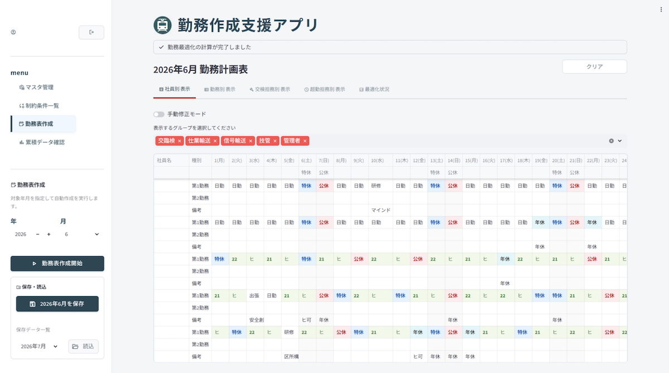669x373 pixels.
Task: Click the logout arrow button
Action: point(91,32)
